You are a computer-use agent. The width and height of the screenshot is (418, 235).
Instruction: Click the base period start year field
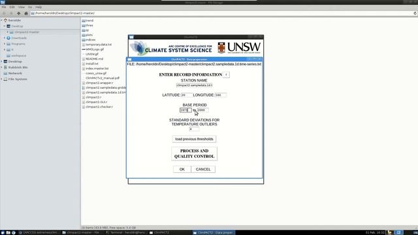pos(185,110)
